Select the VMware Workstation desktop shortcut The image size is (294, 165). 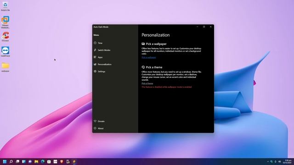click(x=5, y=22)
